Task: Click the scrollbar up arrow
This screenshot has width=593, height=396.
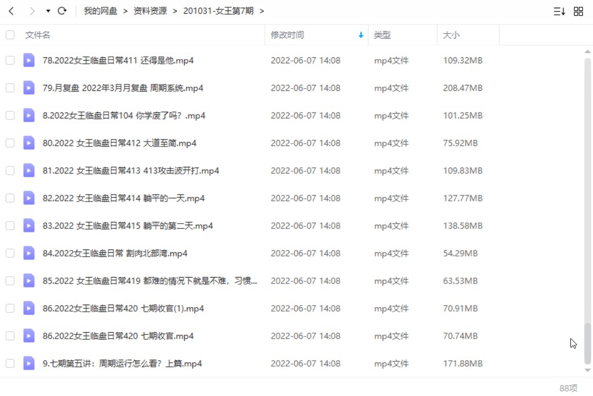Action: pos(587,51)
